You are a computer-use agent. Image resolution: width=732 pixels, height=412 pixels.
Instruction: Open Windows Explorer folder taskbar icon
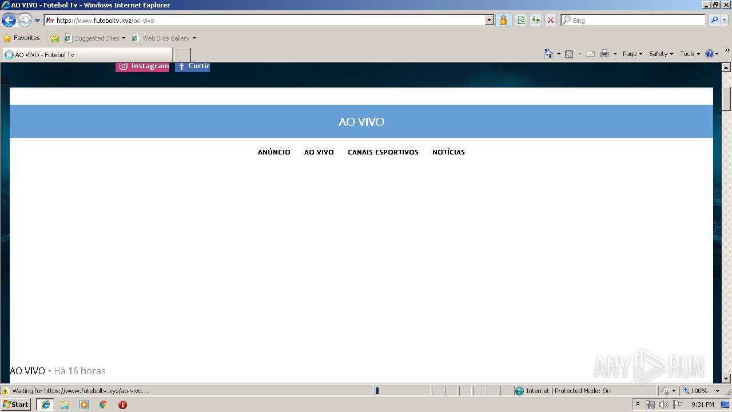[x=65, y=405]
